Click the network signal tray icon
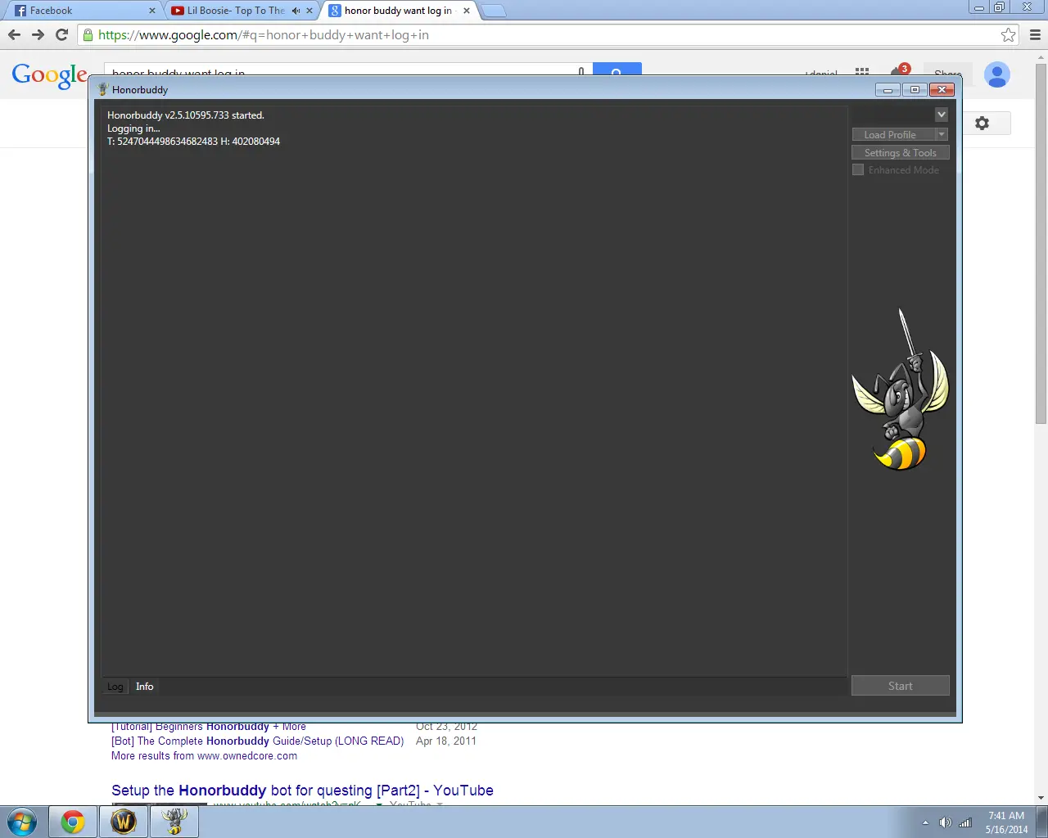The width and height of the screenshot is (1048, 838). [x=965, y=822]
